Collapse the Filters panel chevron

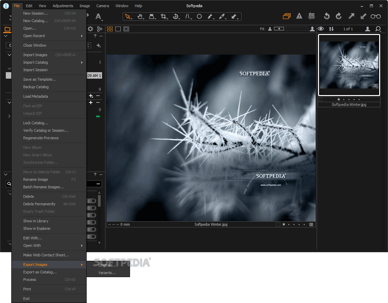coord(6,175)
